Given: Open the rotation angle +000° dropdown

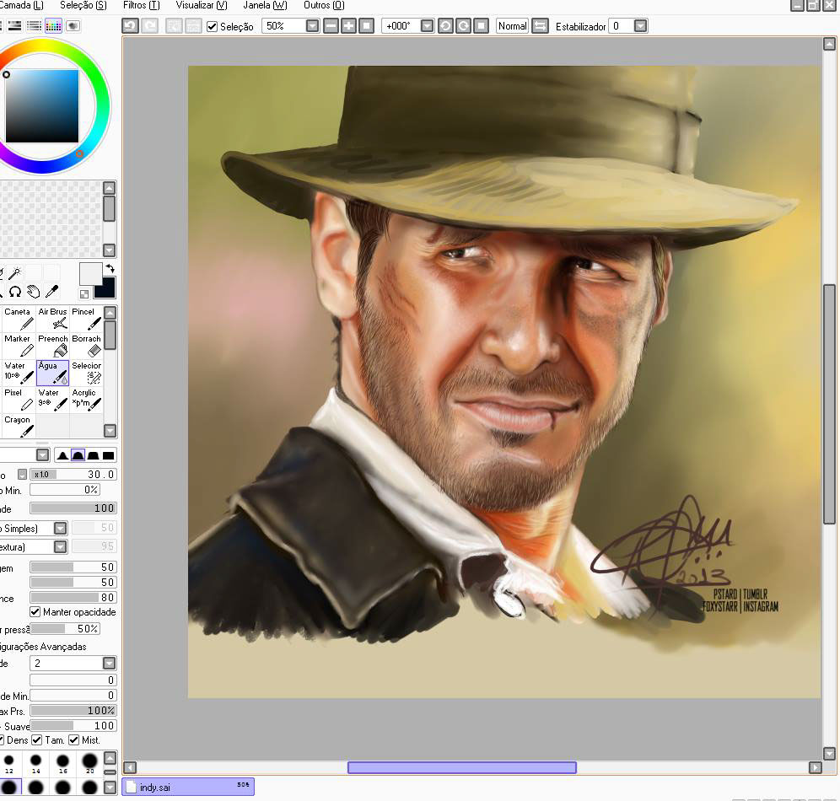Looking at the screenshot, I should click(427, 26).
